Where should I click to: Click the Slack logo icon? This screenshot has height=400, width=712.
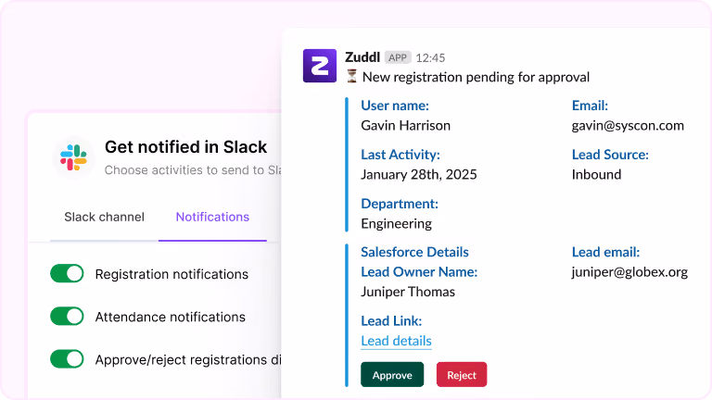coord(73,157)
